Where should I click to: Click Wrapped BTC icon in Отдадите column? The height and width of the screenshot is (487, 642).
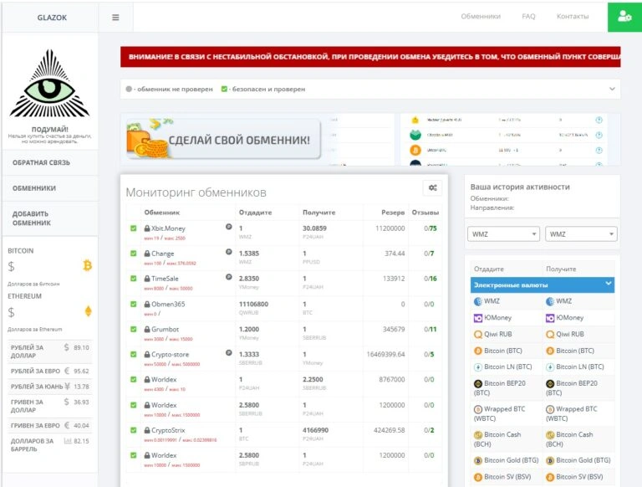[478, 409]
